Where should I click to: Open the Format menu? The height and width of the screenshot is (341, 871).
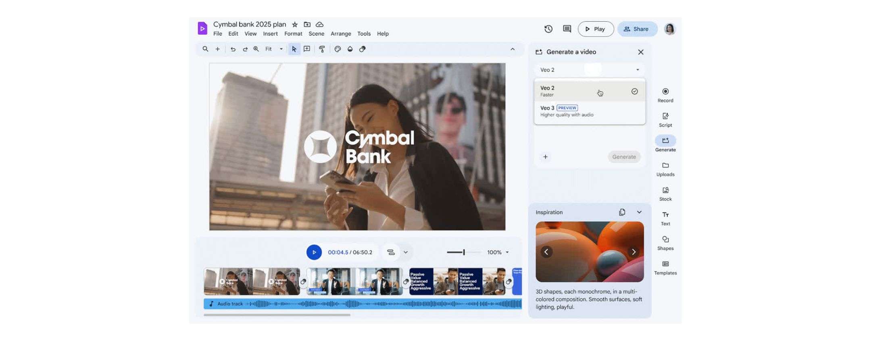[293, 34]
